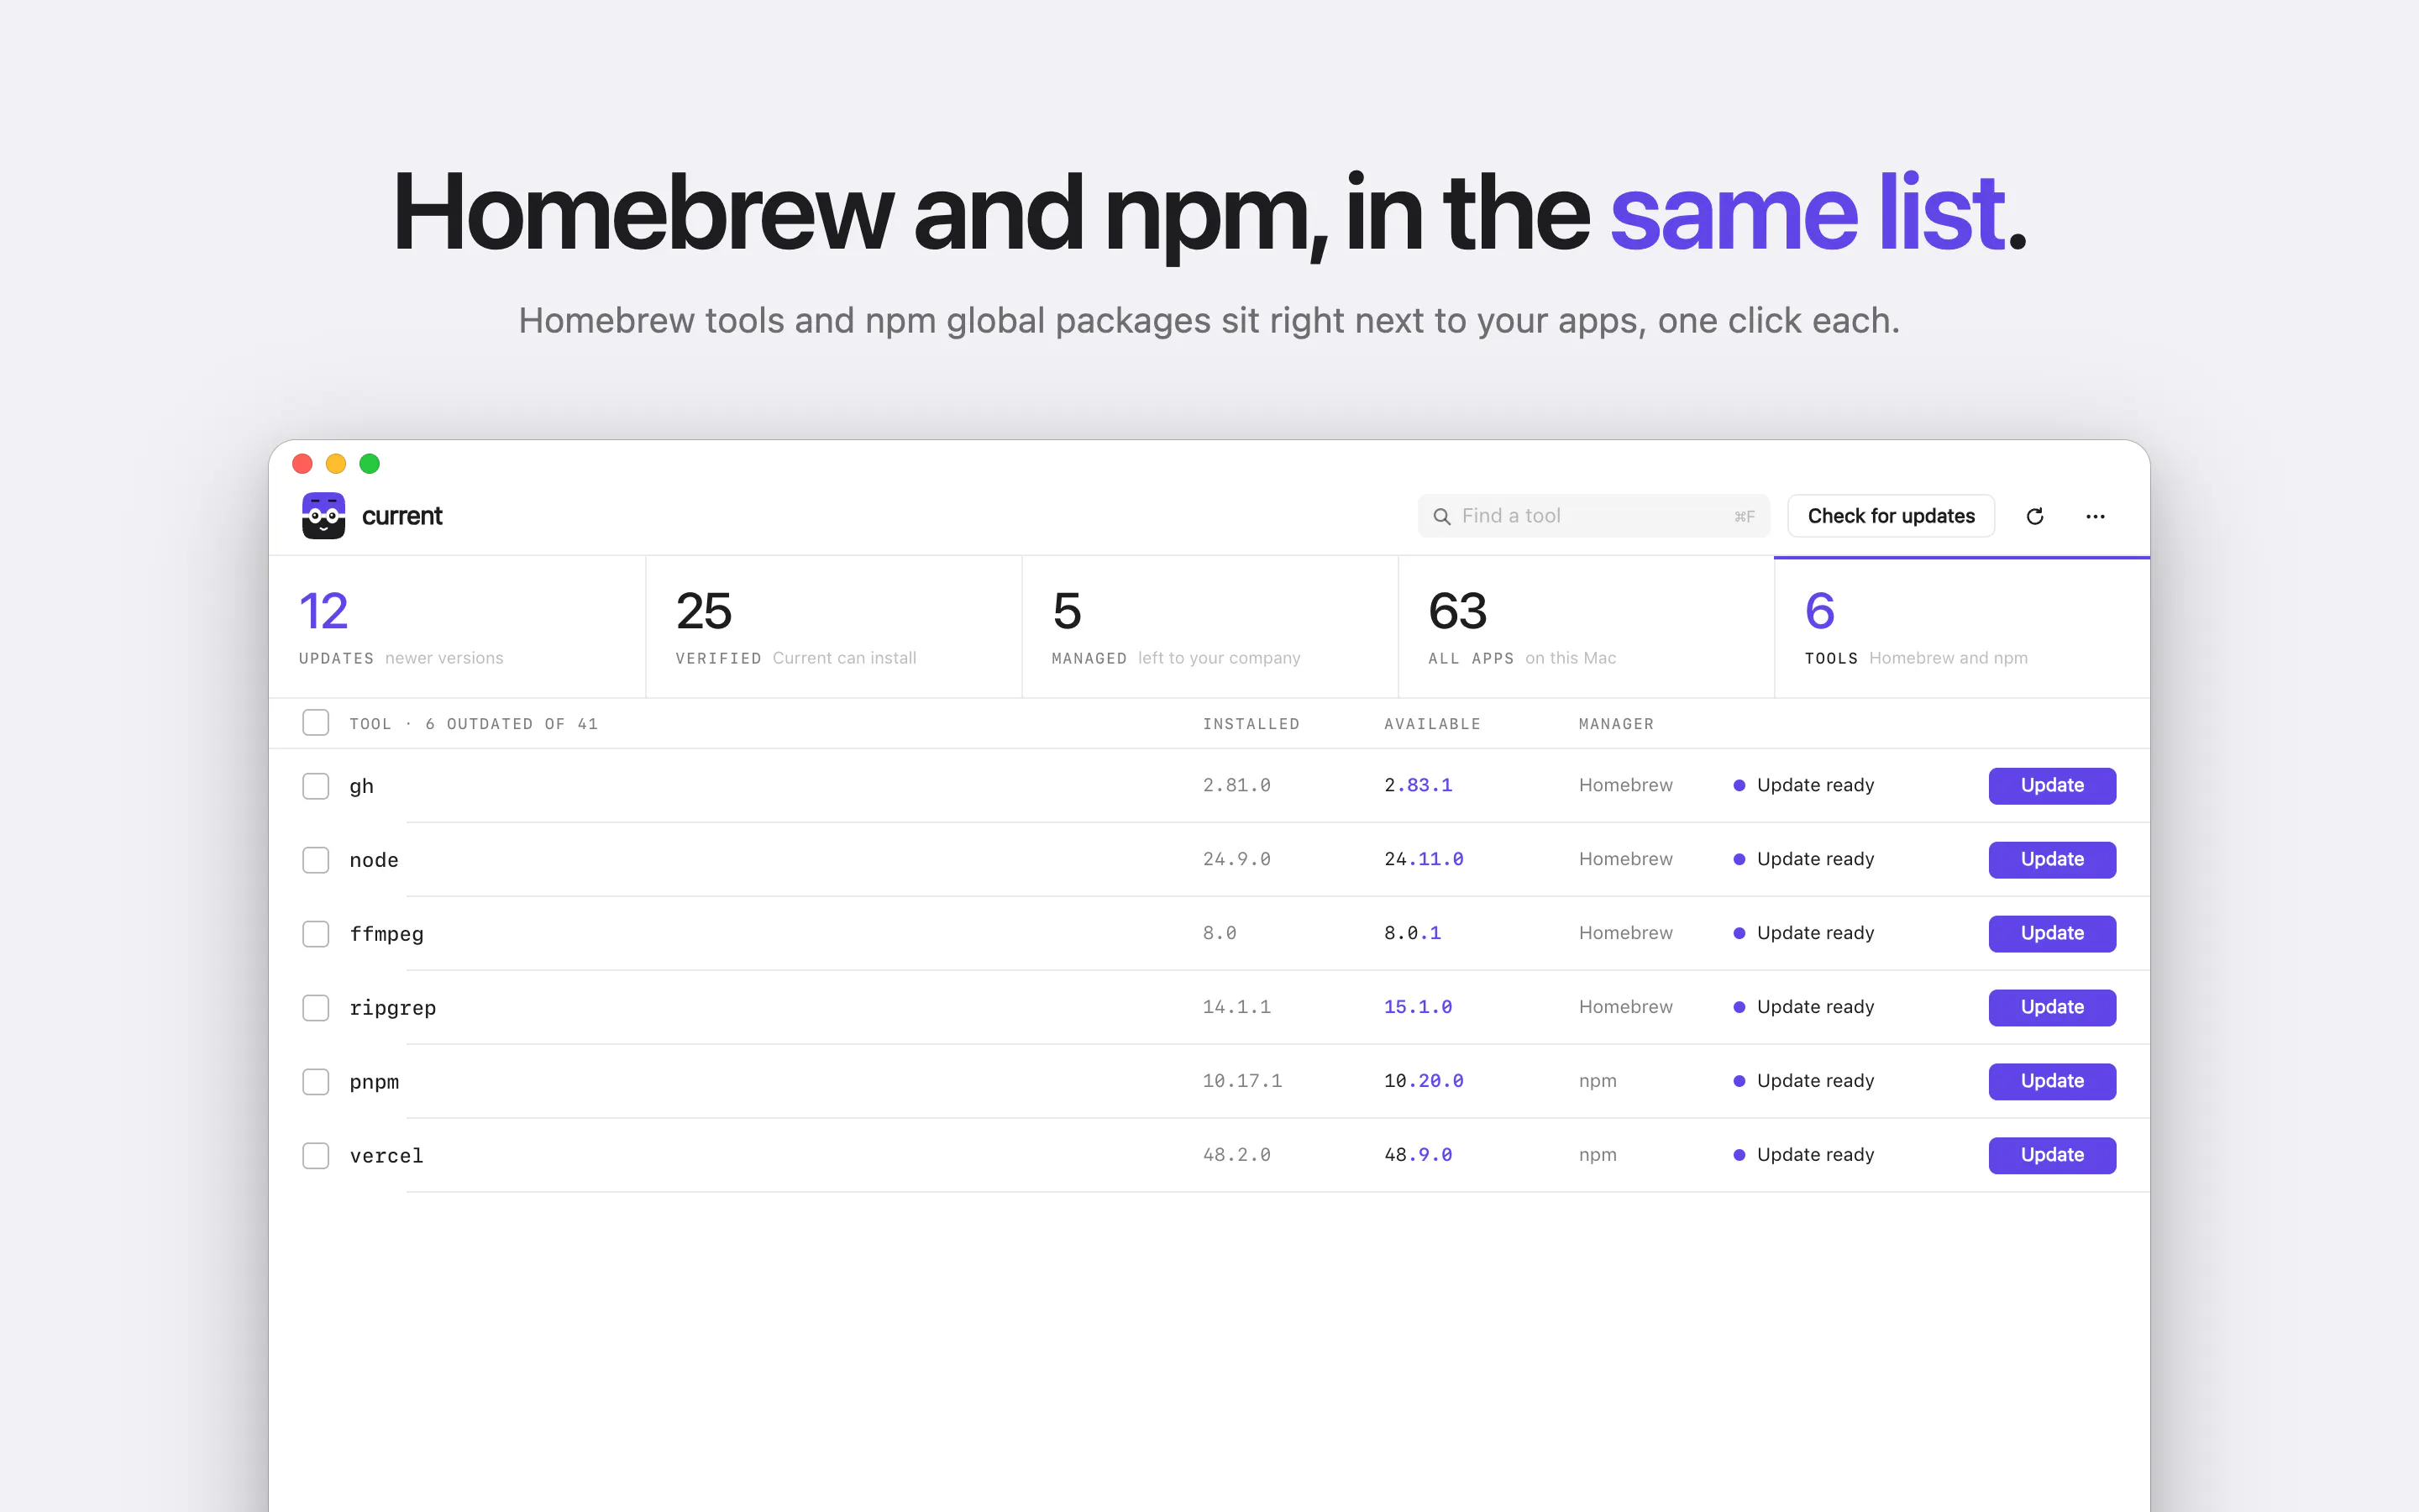Select the ripgrep row checkbox

click(x=316, y=1008)
